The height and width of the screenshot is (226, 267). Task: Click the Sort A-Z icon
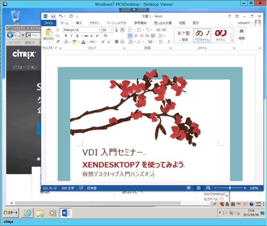161,42
